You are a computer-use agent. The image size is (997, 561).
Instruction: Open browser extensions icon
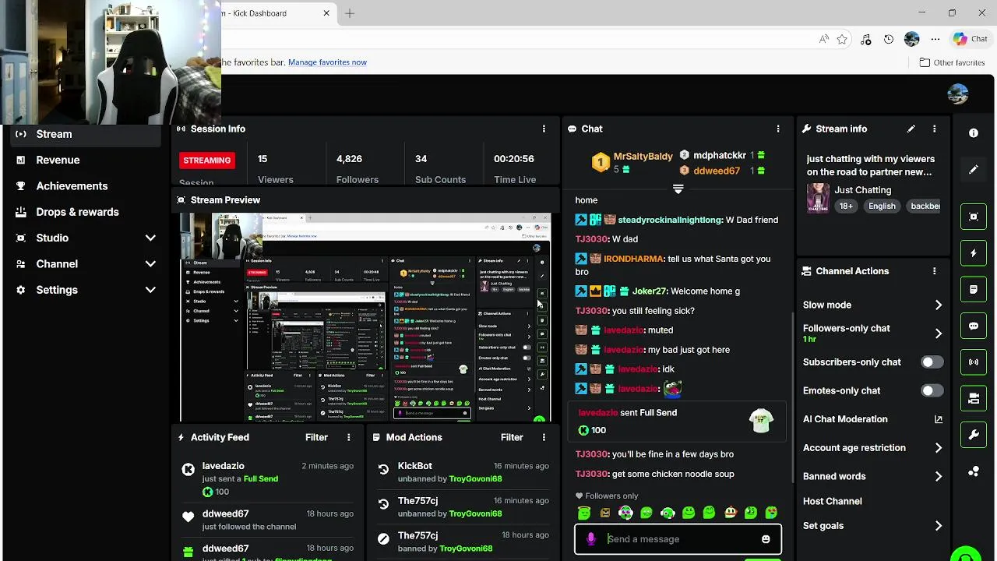point(865,39)
